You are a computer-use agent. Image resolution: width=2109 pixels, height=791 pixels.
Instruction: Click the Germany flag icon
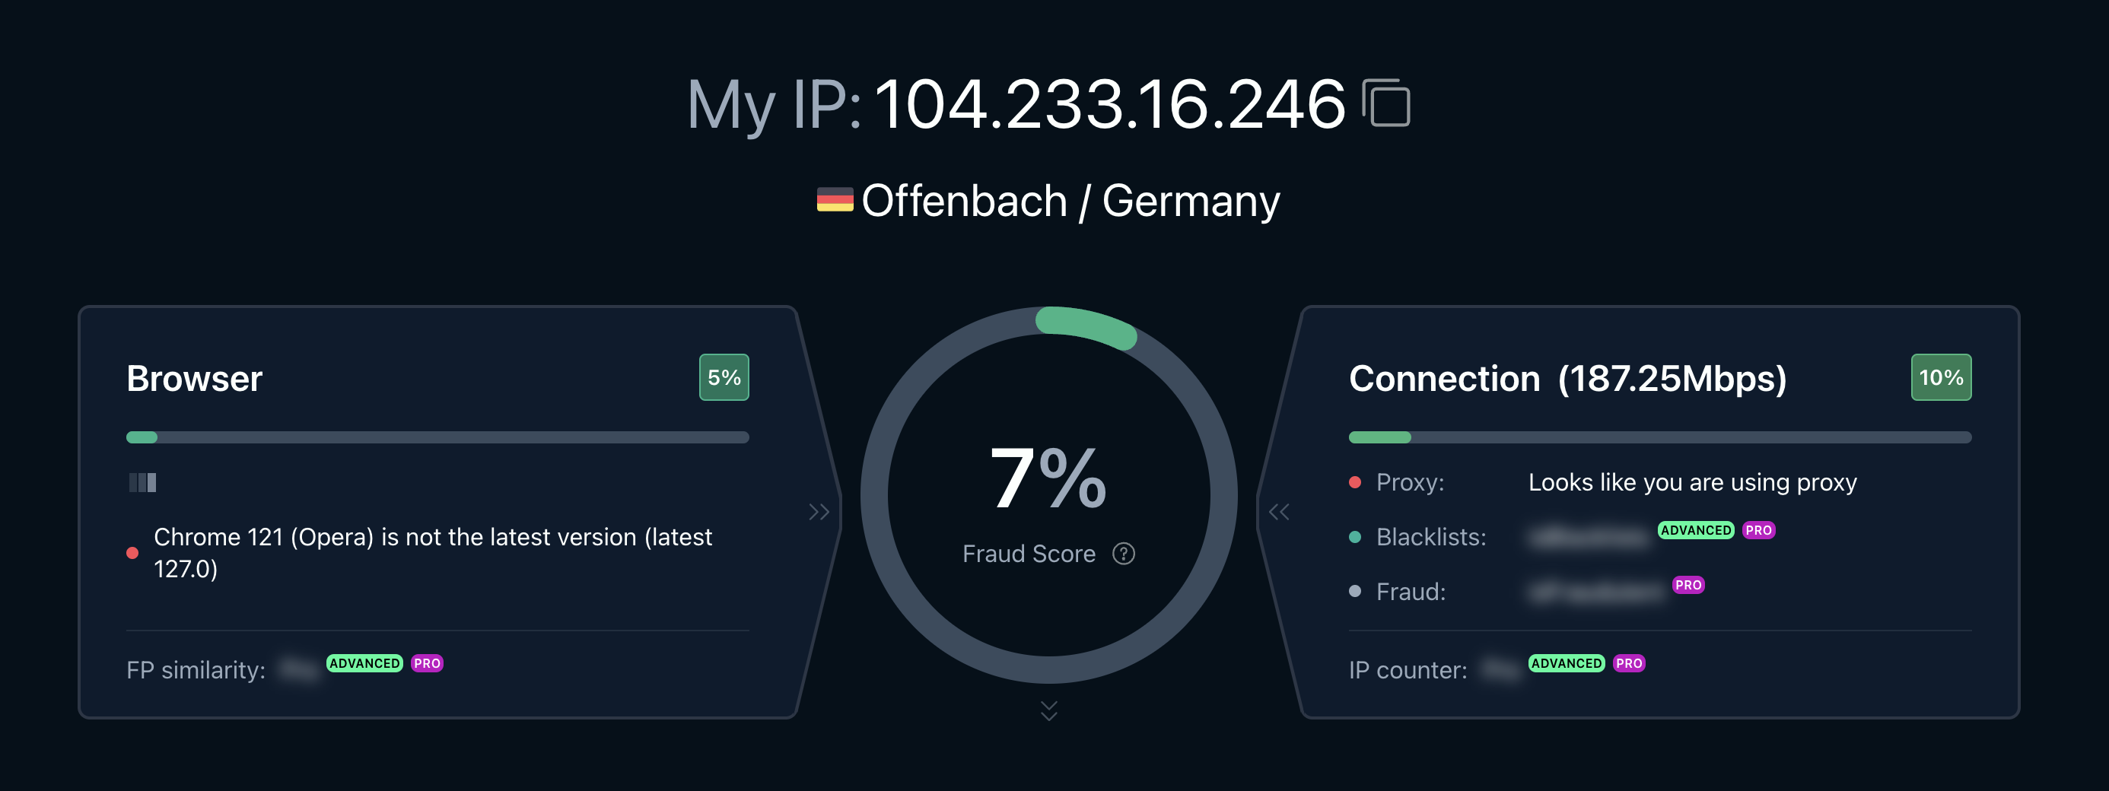click(835, 200)
